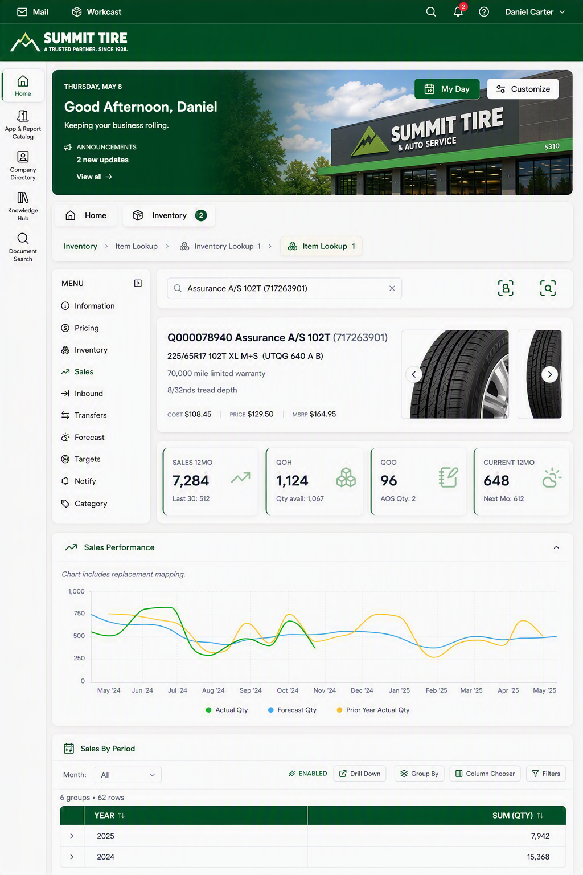Image resolution: width=583 pixels, height=875 pixels.
Task: Clear the item search field
Action: [392, 288]
